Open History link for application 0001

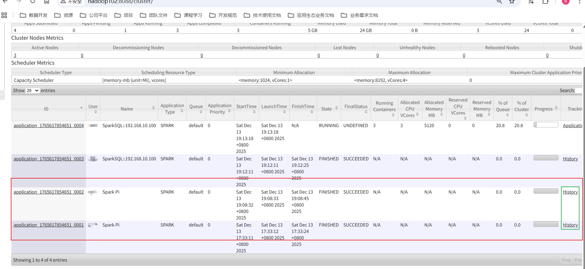coord(570,225)
